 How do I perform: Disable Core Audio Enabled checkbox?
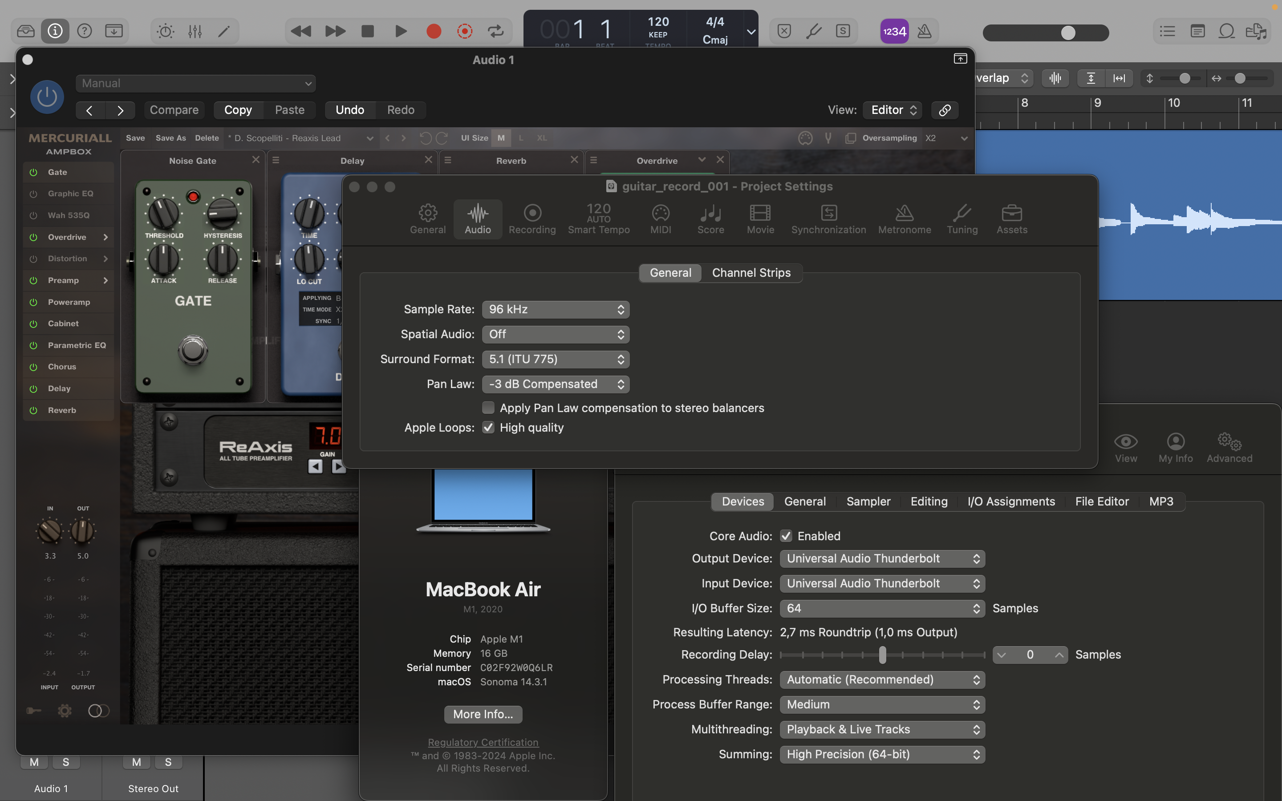click(786, 536)
